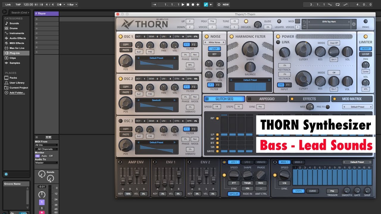This screenshot has height=214, width=381.
Task: Open the SYN Toy Horn preset selector
Action: (329, 22)
